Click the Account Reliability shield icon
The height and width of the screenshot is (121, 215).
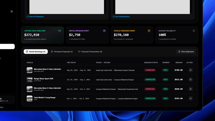pos(194,31)
